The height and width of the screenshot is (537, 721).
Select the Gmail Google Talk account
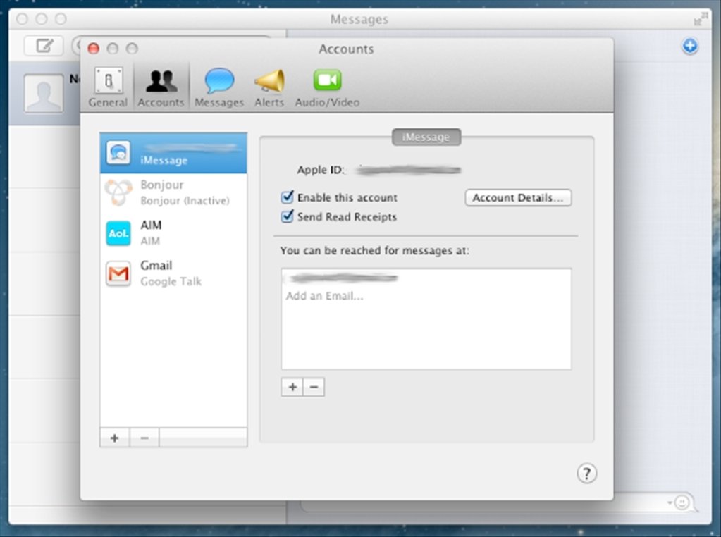tap(173, 273)
